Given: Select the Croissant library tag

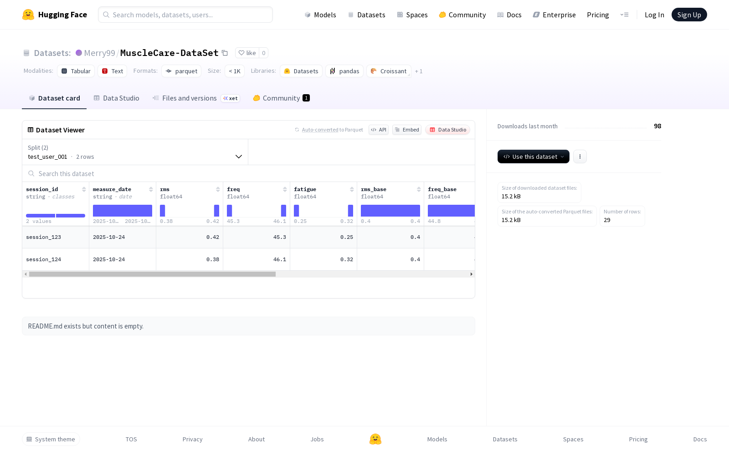Looking at the screenshot, I should (x=389, y=71).
